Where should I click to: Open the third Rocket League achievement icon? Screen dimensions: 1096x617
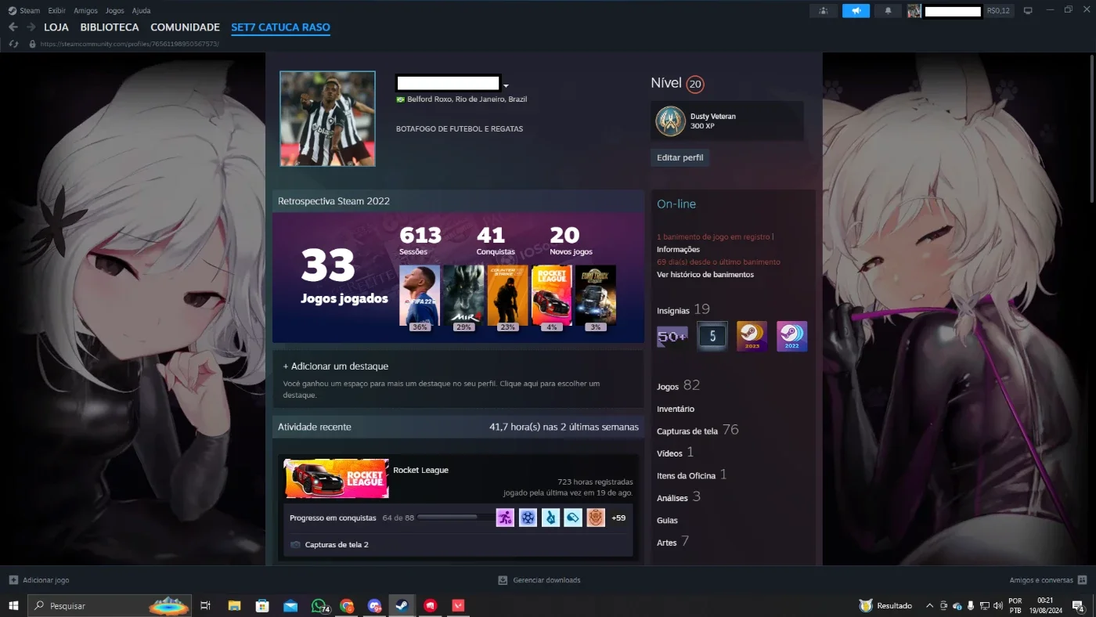[x=551, y=518]
